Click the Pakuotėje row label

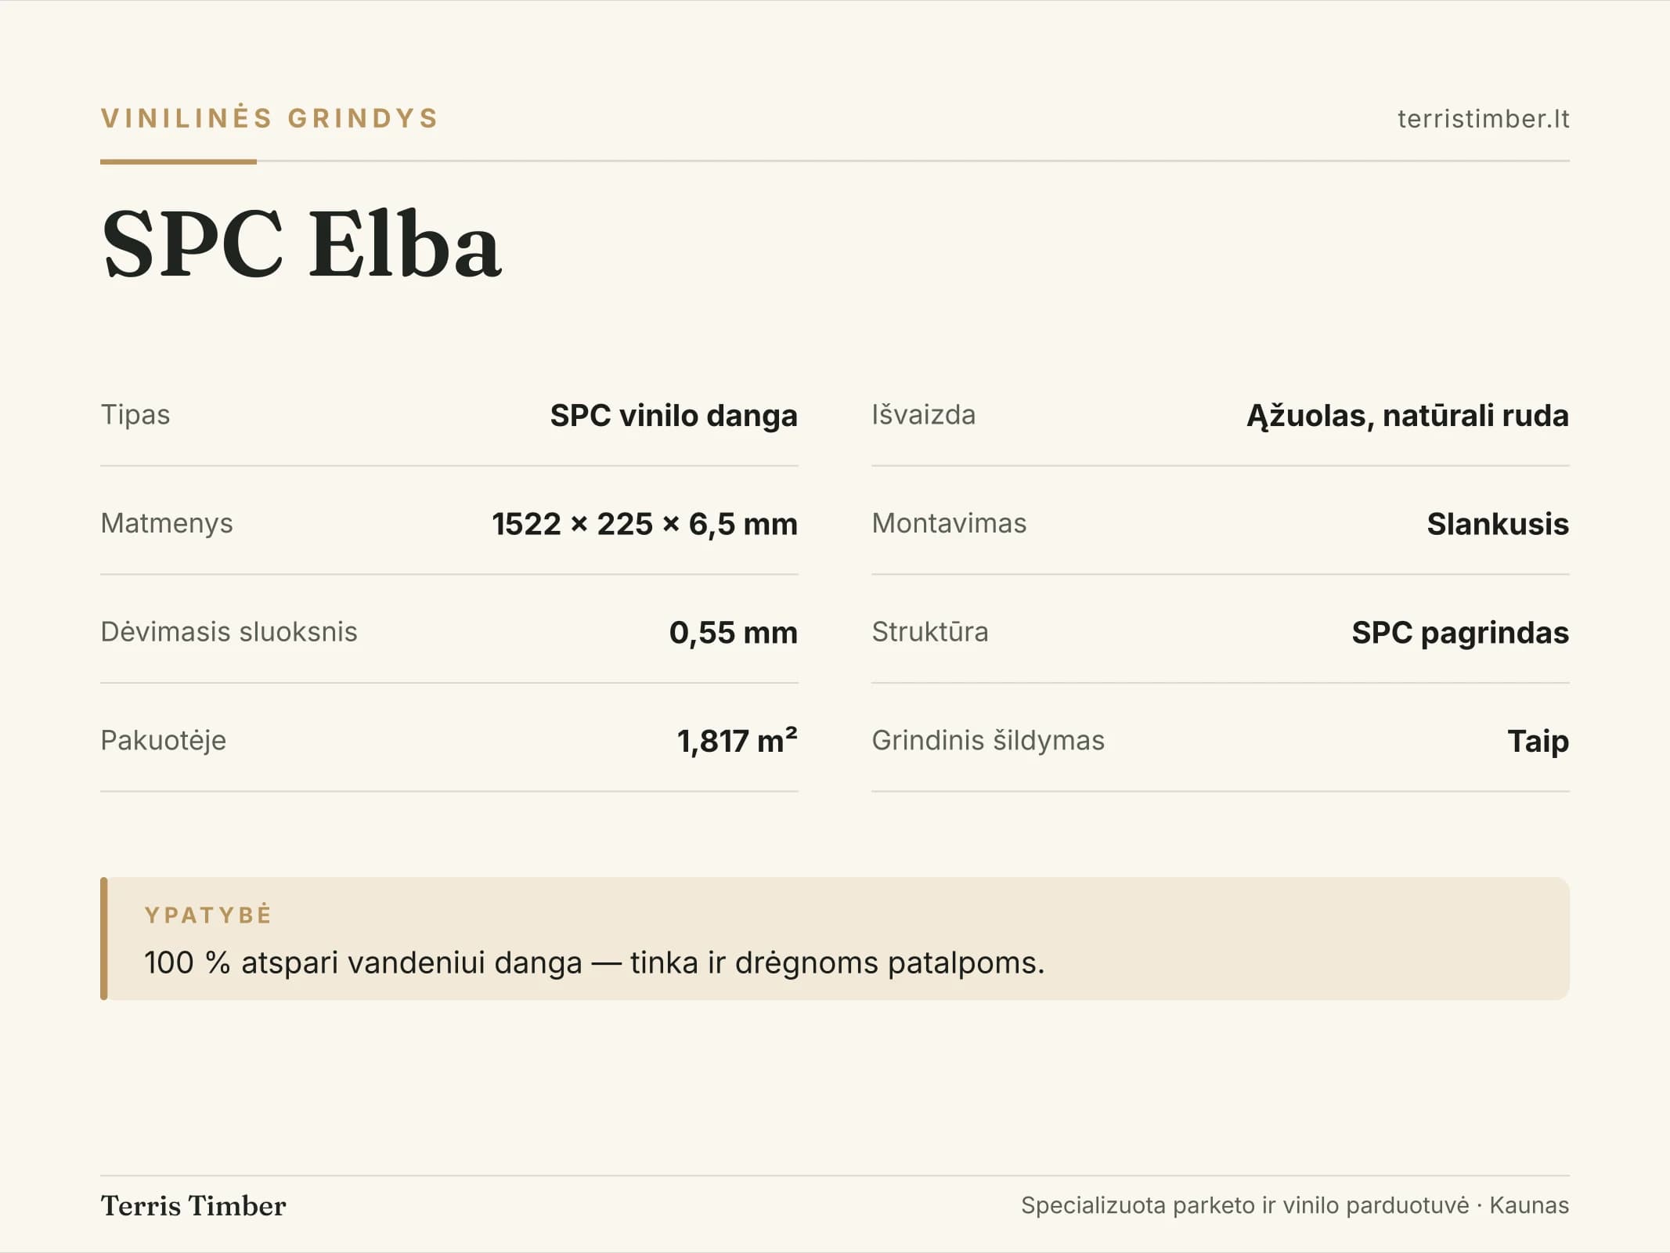pos(163,740)
